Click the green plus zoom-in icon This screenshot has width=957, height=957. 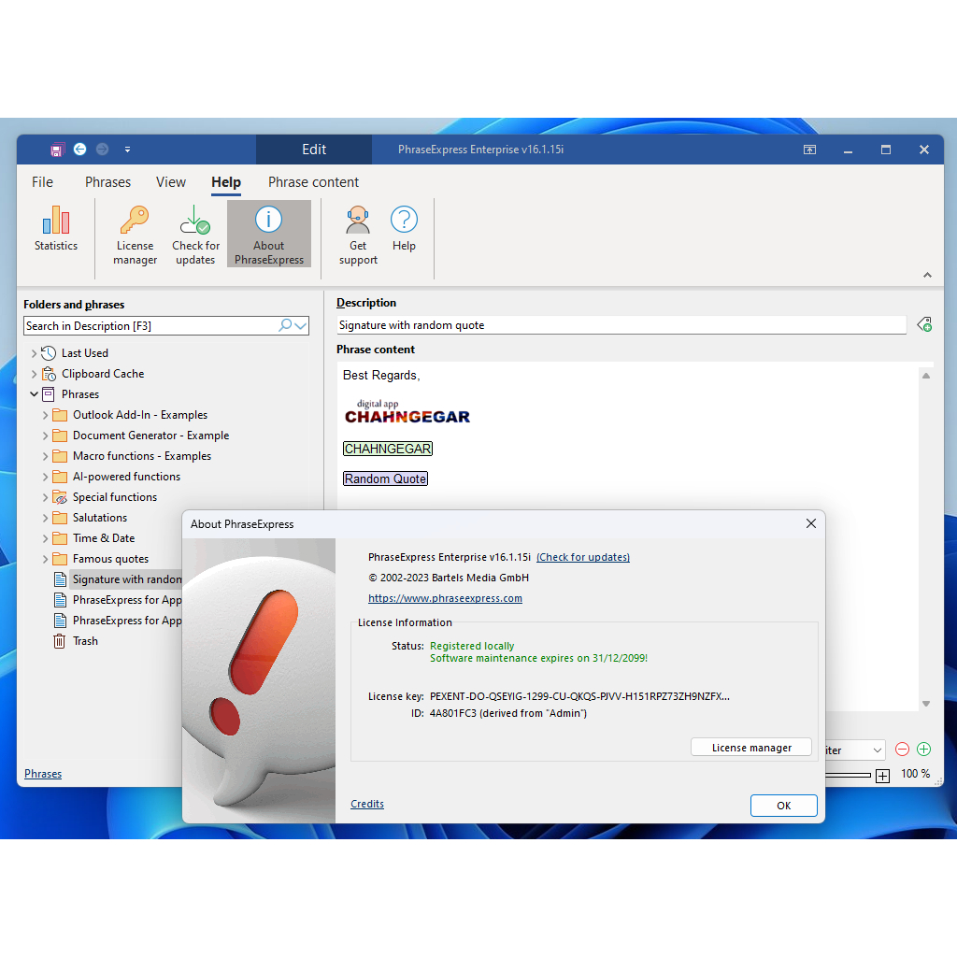[x=923, y=749]
